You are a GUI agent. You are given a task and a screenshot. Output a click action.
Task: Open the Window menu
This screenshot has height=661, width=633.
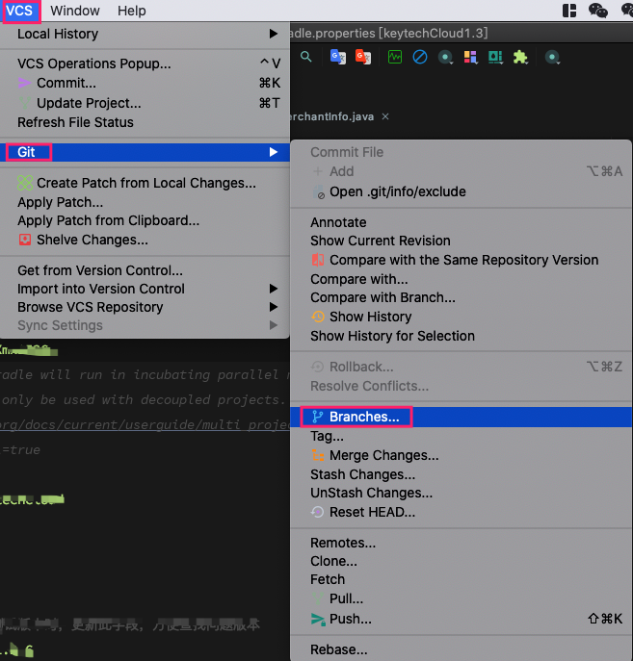point(75,11)
